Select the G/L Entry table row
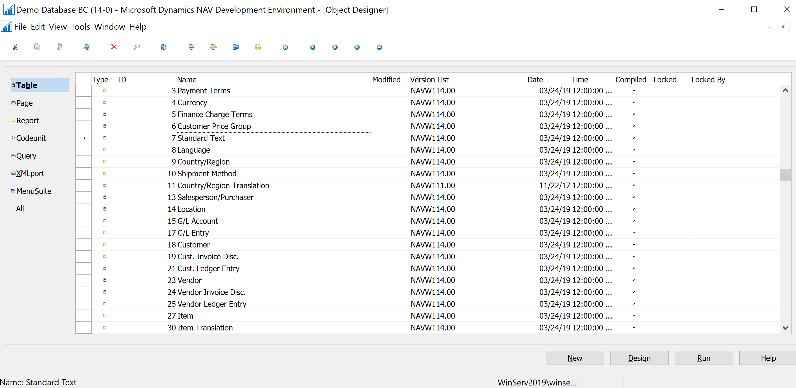796x388 pixels. 427,233
